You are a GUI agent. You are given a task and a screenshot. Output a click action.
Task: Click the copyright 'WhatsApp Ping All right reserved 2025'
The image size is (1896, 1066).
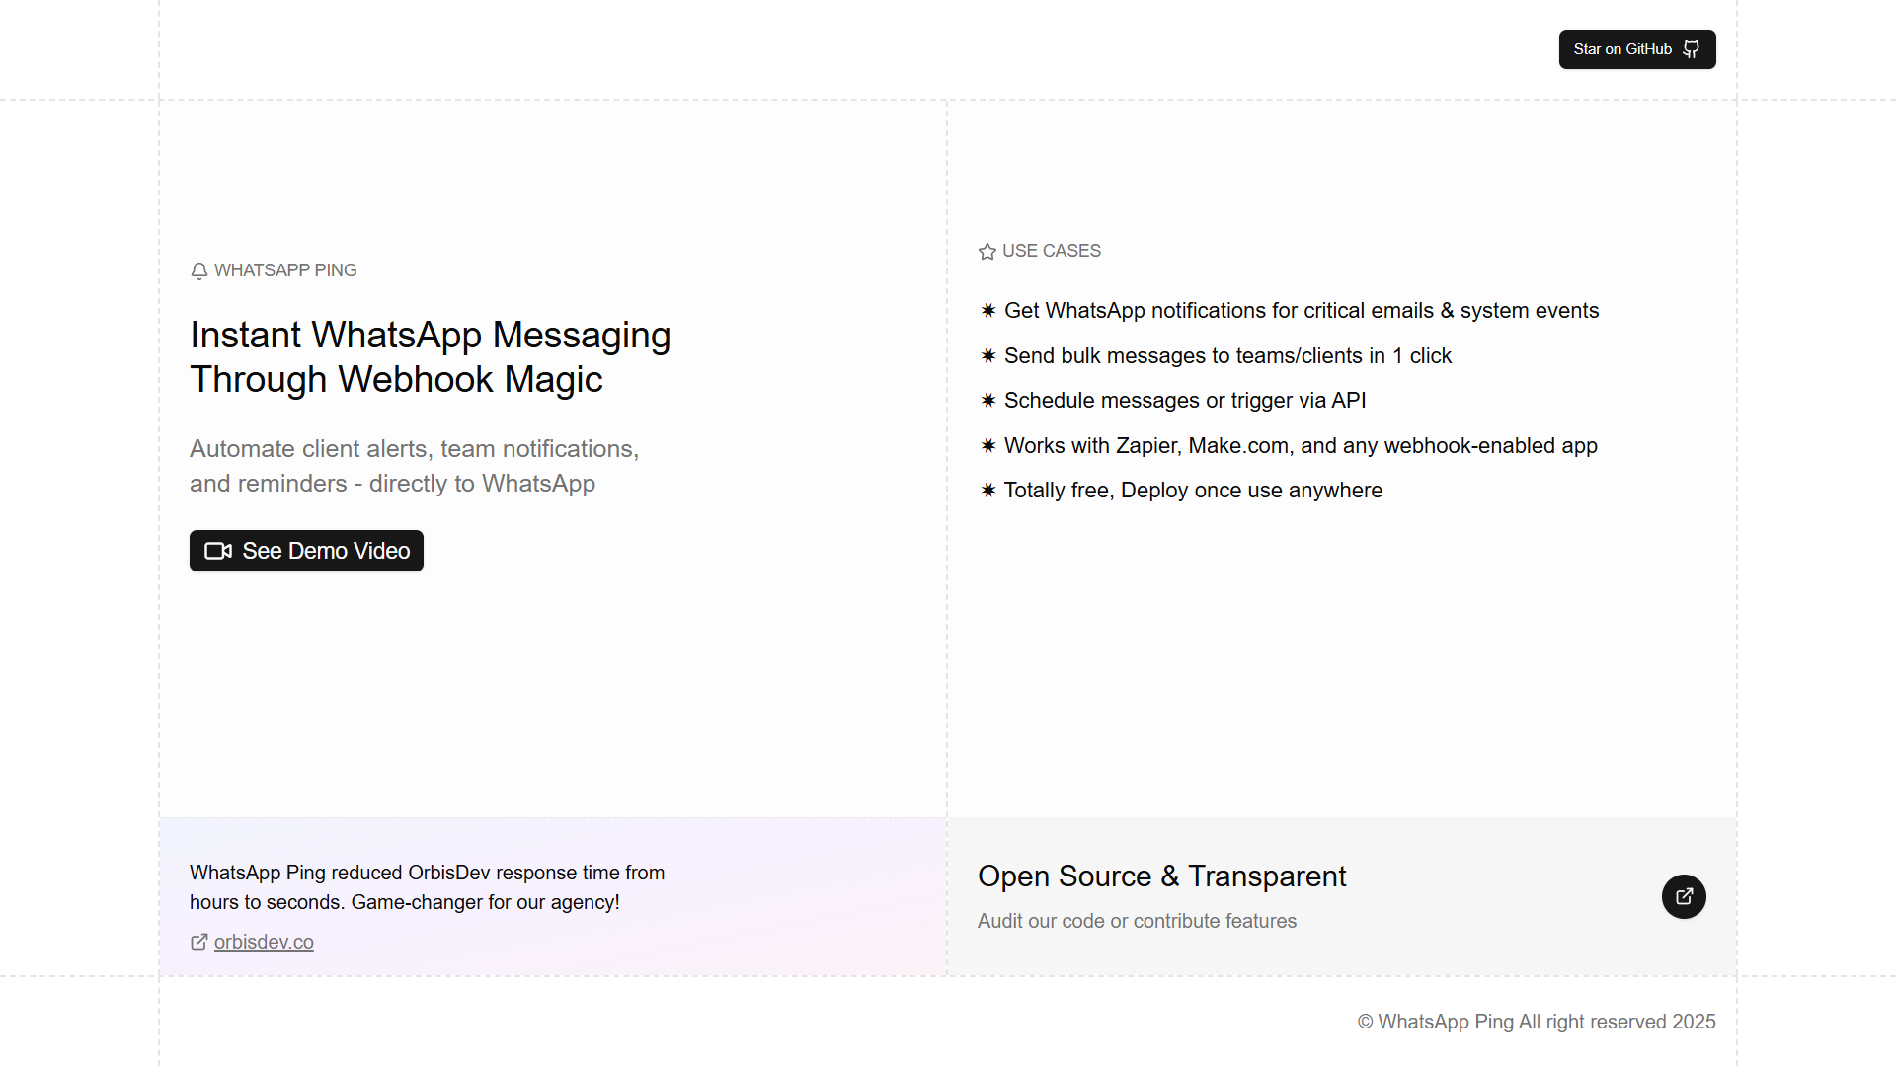[x=1537, y=1022]
